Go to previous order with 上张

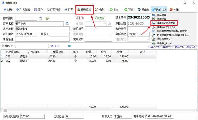[114, 10]
